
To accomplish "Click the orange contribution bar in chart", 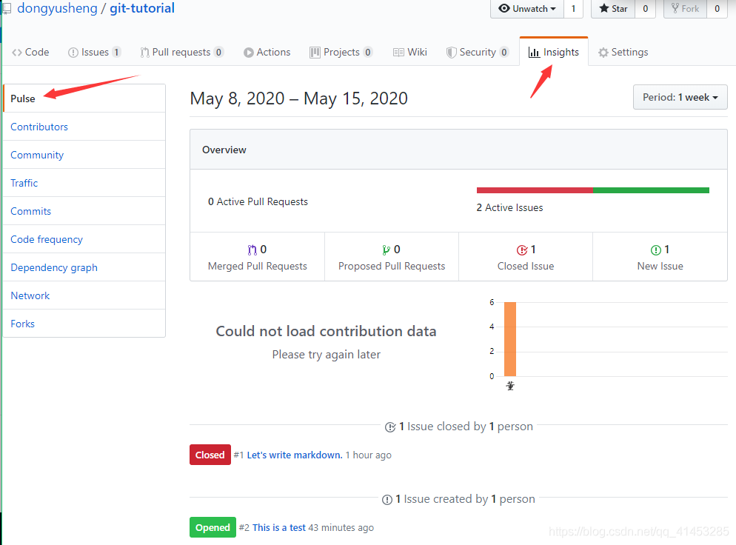I will tap(510, 339).
